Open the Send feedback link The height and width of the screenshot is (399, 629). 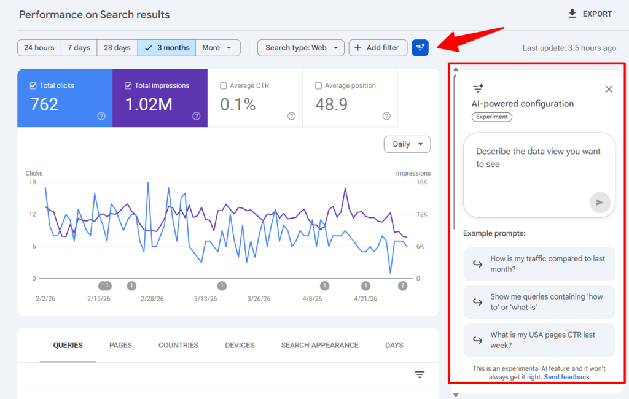566,377
